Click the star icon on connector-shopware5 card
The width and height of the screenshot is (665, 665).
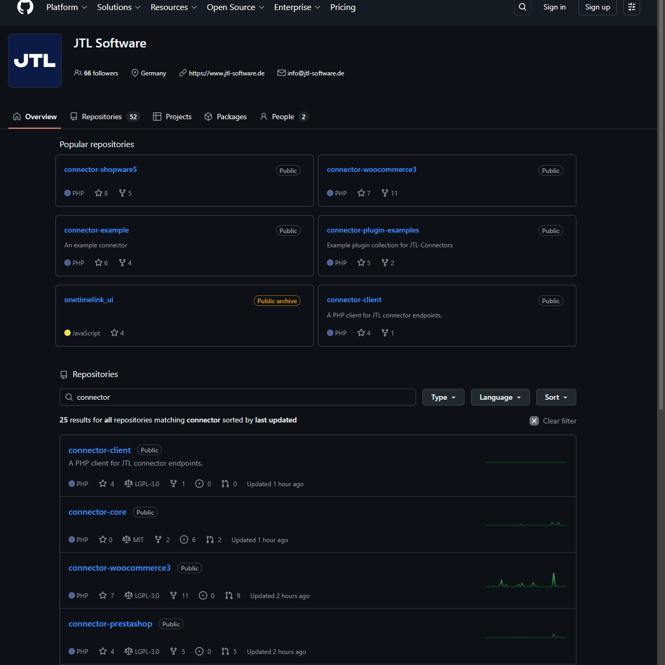[98, 193]
